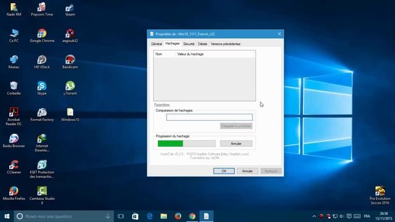
Task: Switch to Firefox in the taskbar
Action: pos(178,216)
